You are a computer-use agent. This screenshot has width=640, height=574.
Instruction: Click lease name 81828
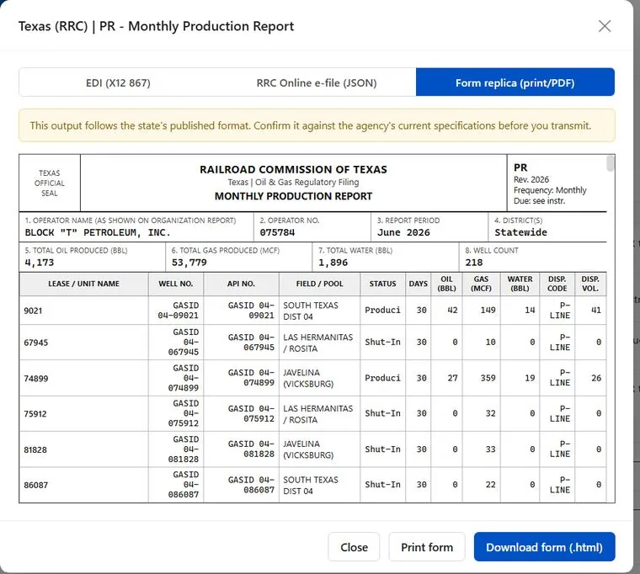pyautogui.click(x=35, y=450)
